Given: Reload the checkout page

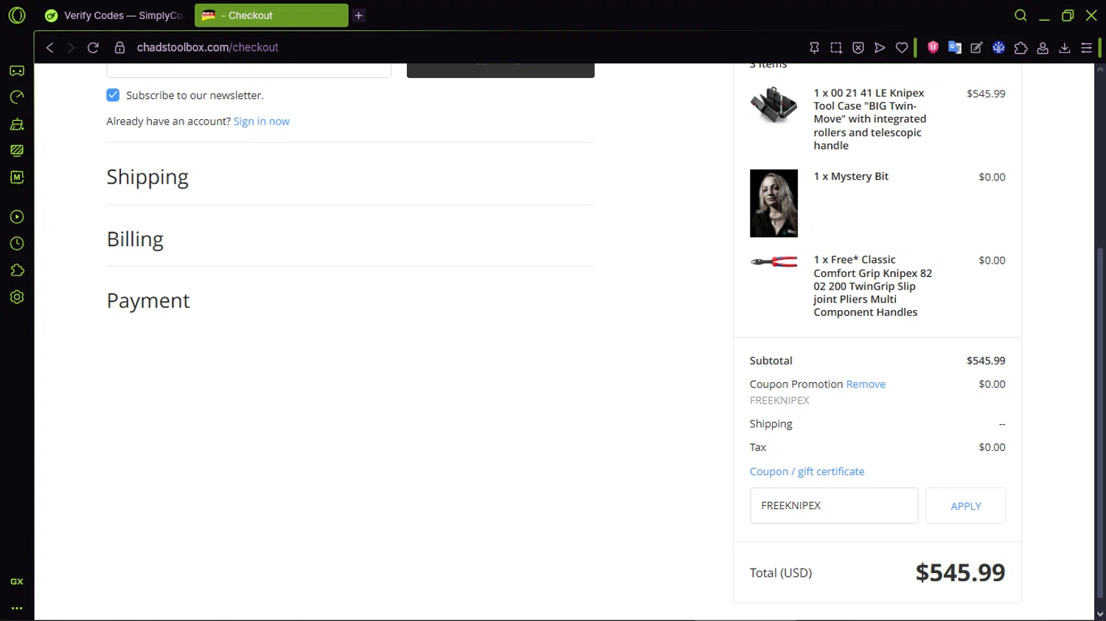Looking at the screenshot, I should [93, 47].
